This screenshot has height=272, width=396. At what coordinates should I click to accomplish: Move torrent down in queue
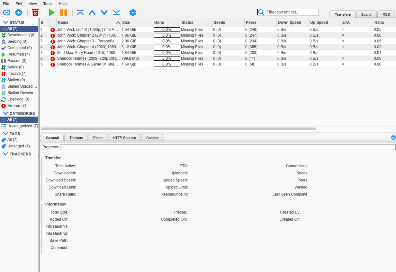point(104,13)
